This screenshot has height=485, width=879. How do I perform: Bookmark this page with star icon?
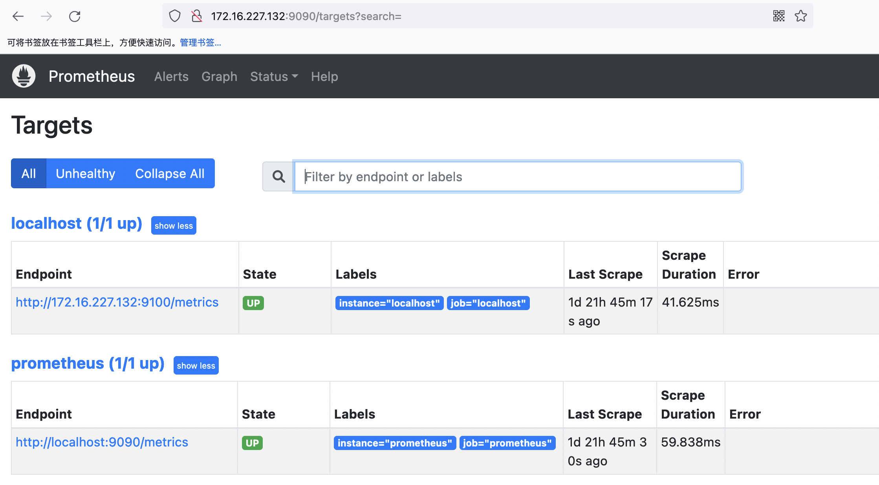[x=800, y=16]
